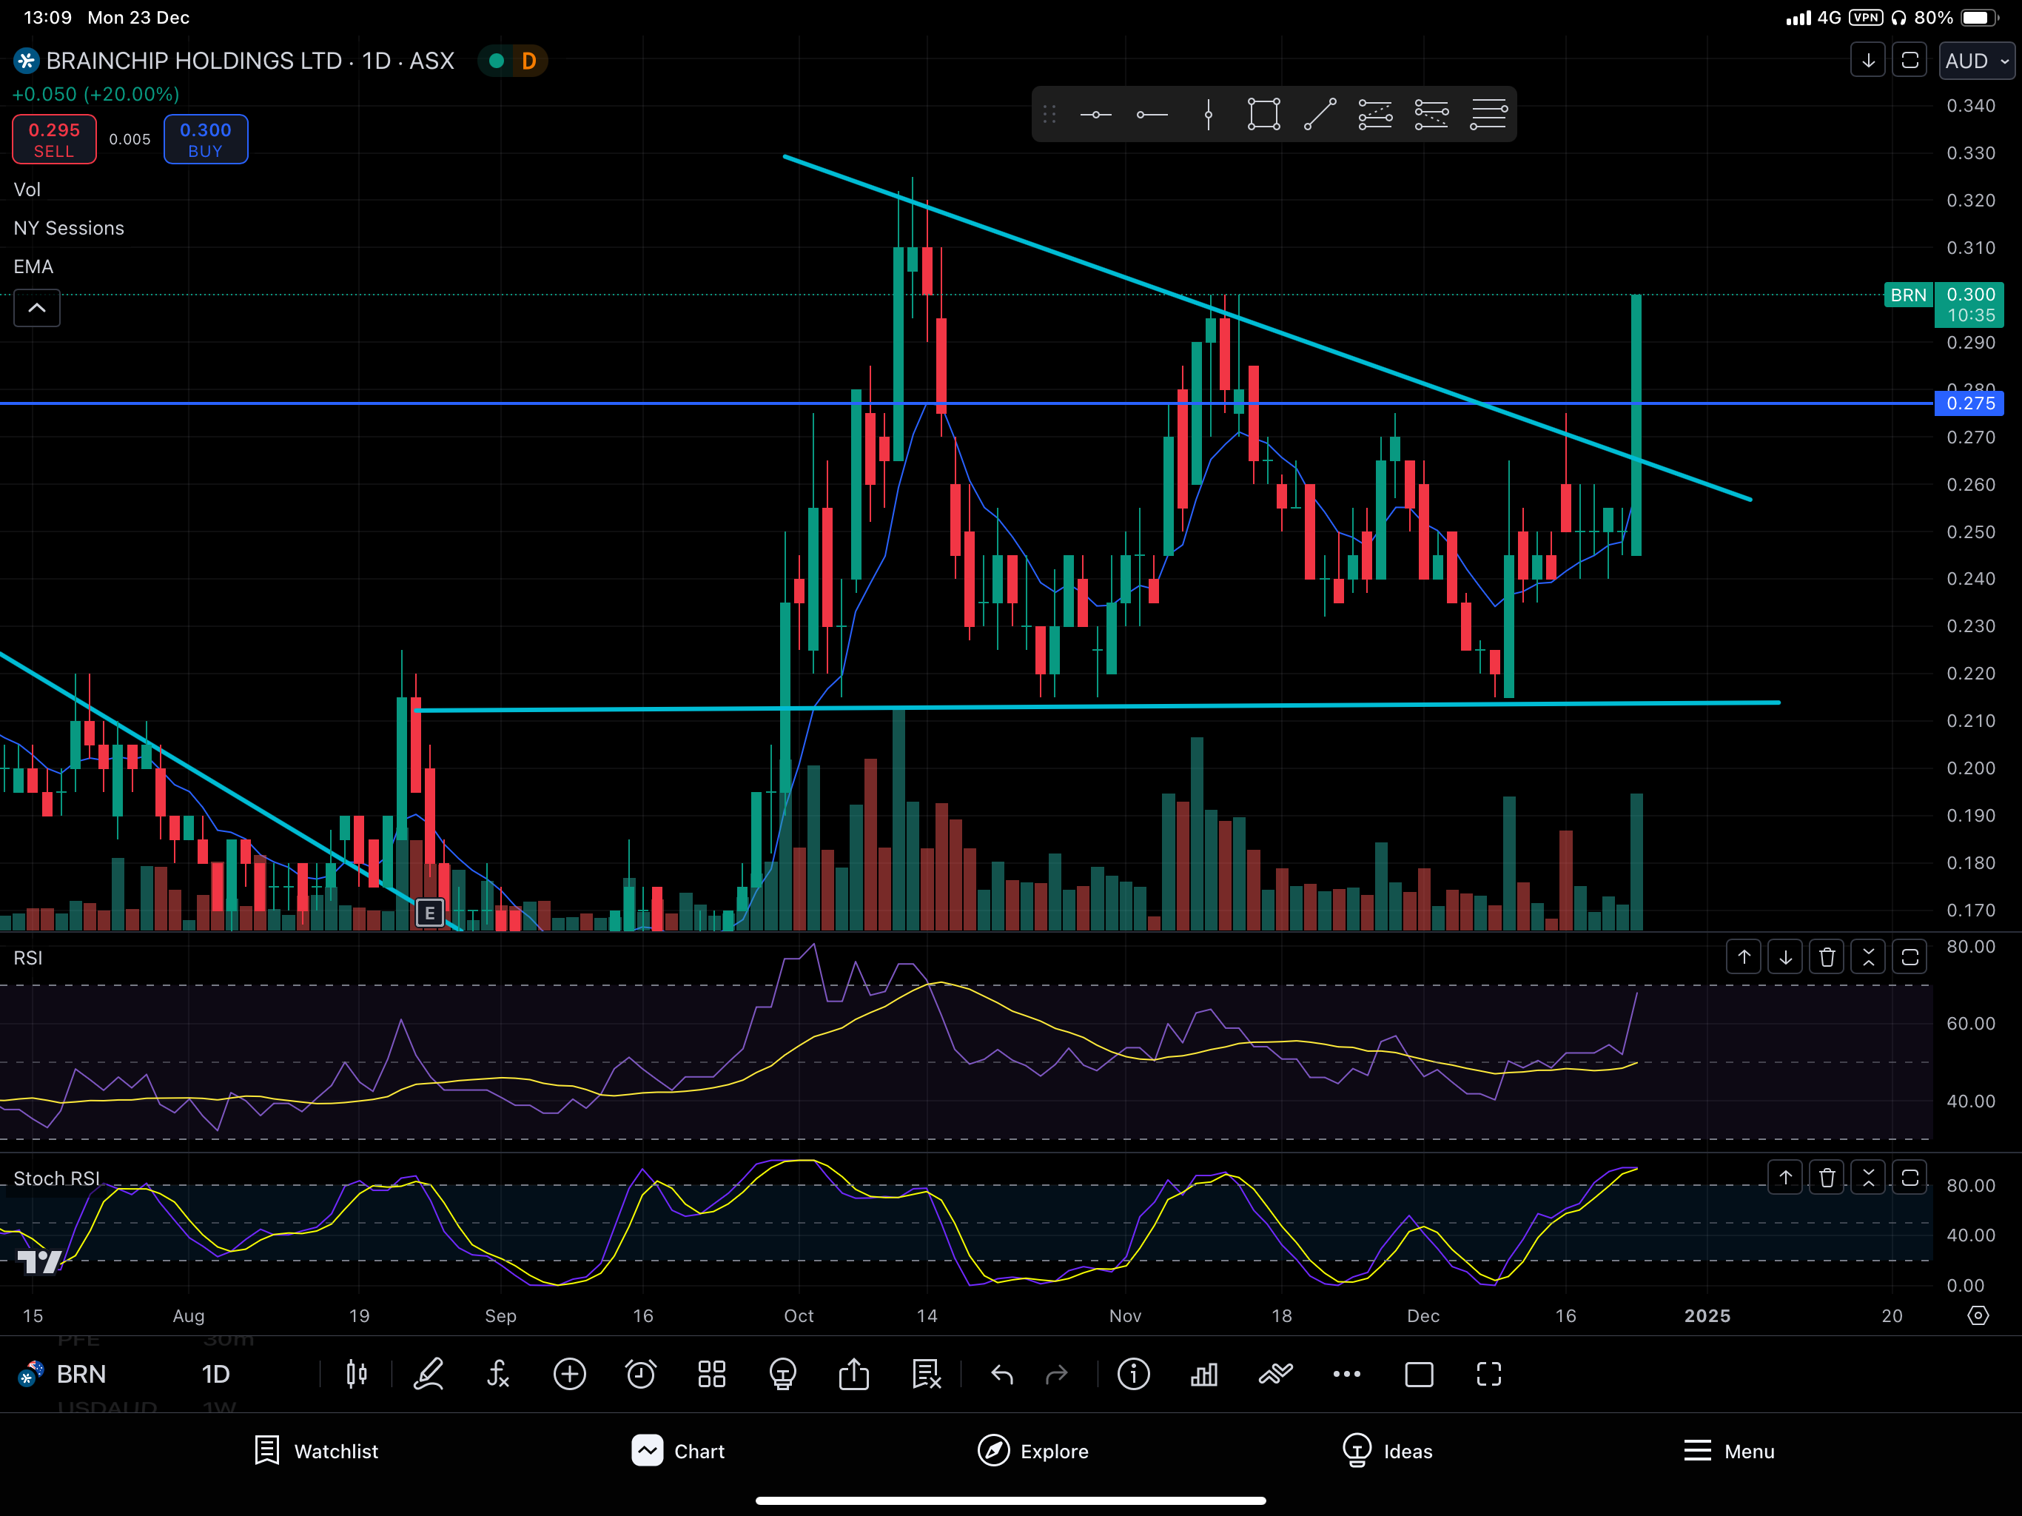Viewport: 2022px width, 1516px height.
Task: Switch to the Ideas tab
Action: click(x=1387, y=1451)
